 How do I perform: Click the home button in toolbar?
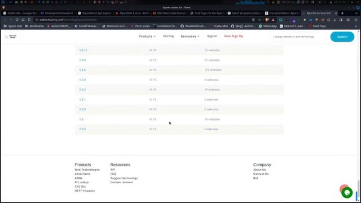pos(23,20)
